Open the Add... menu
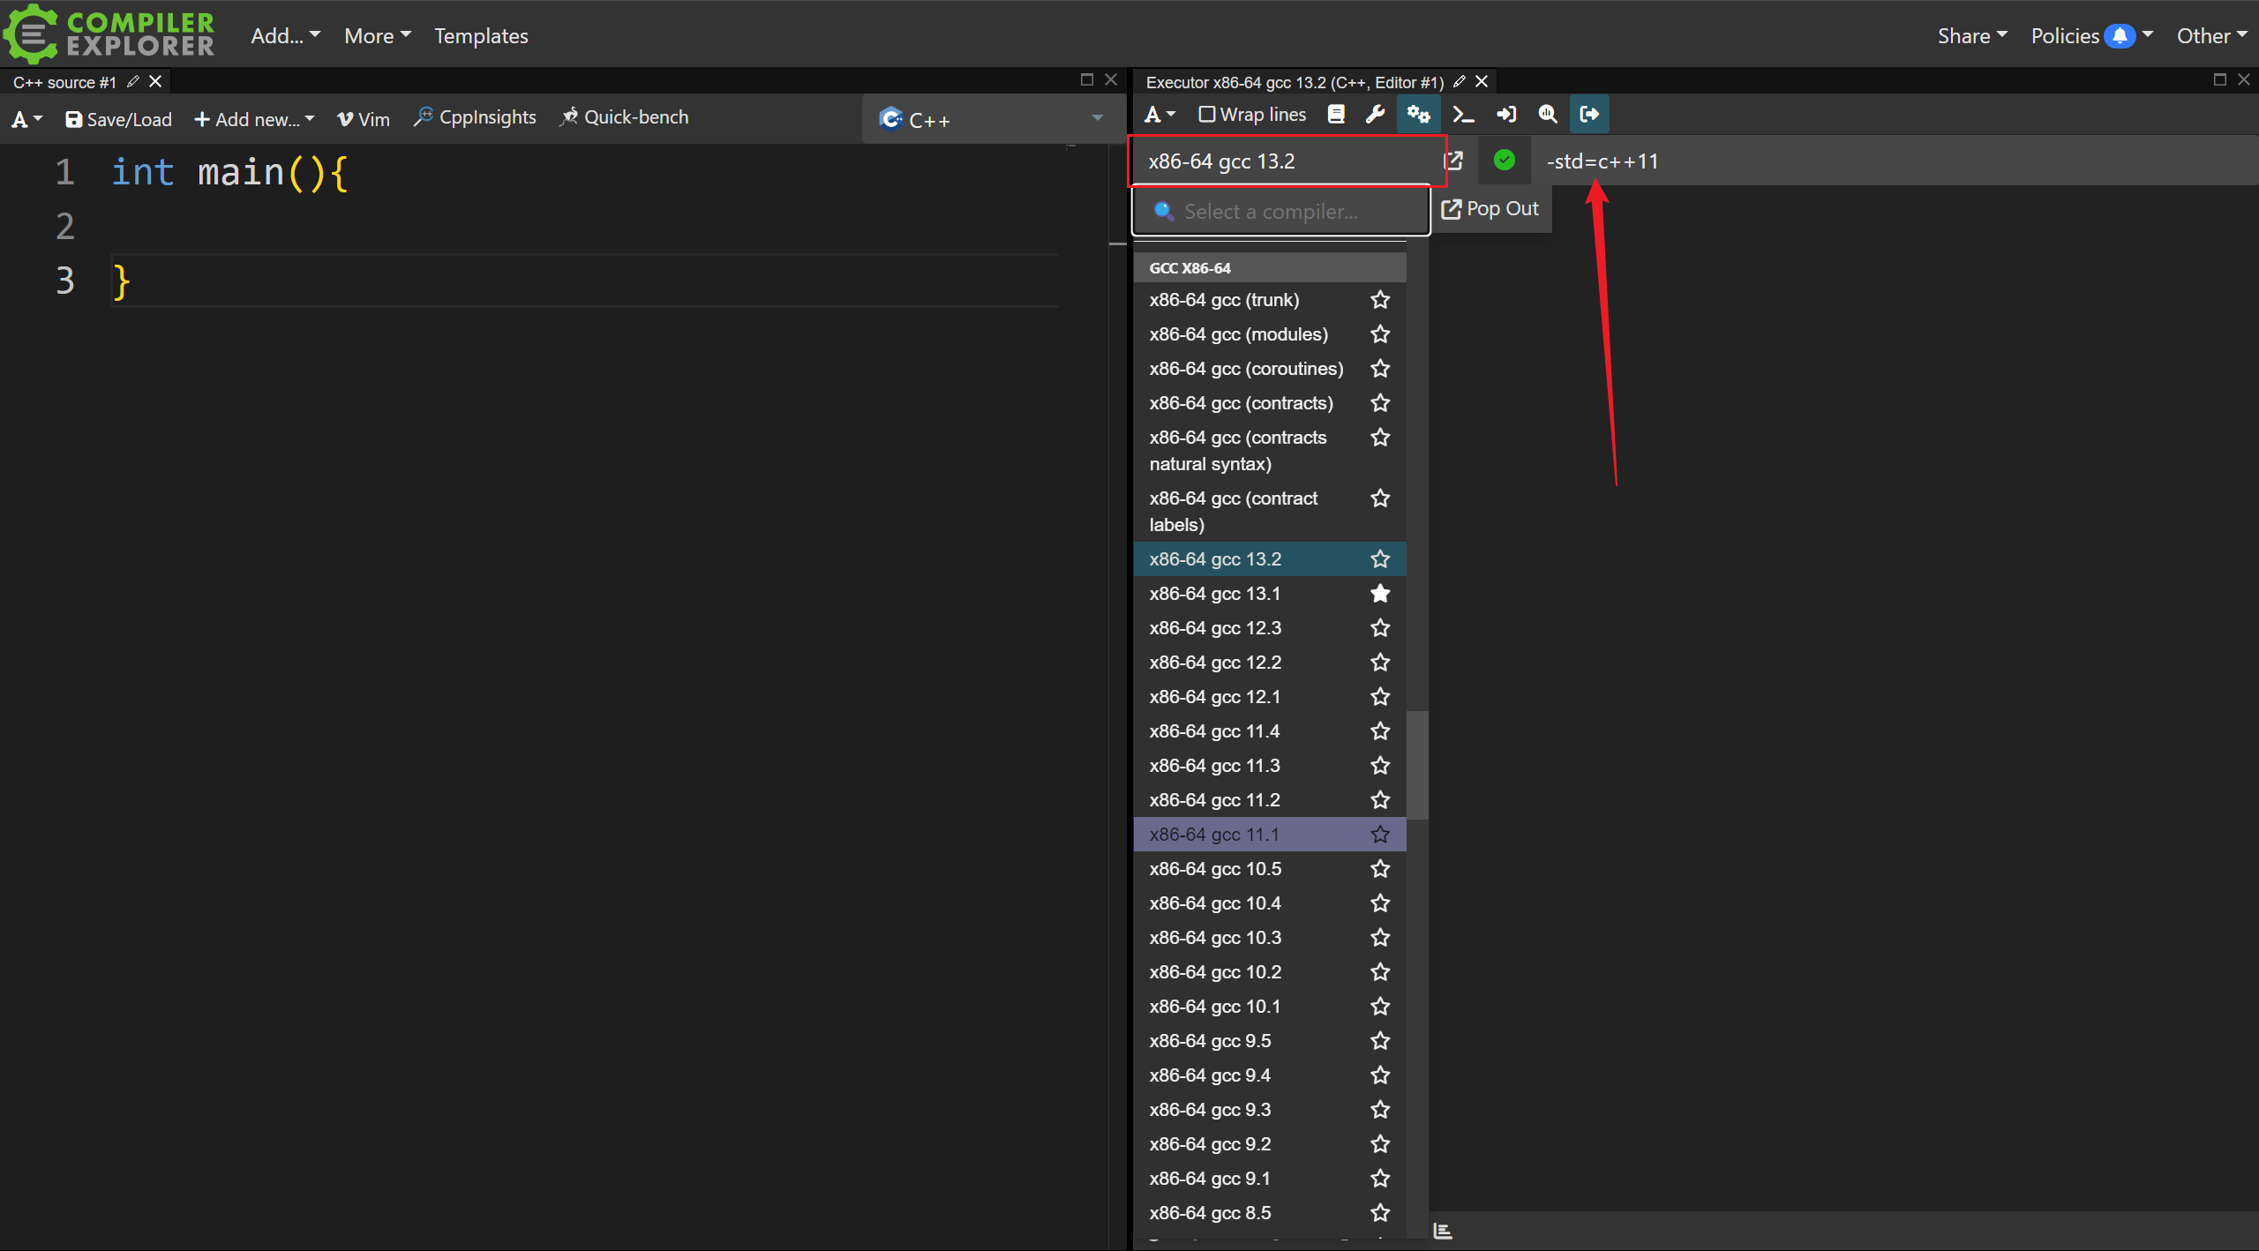This screenshot has width=2259, height=1251. [x=285, y=35]
